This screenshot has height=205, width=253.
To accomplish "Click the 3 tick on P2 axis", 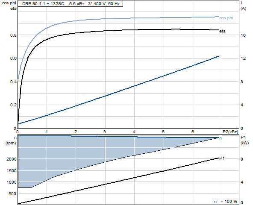I will [105, 132].
